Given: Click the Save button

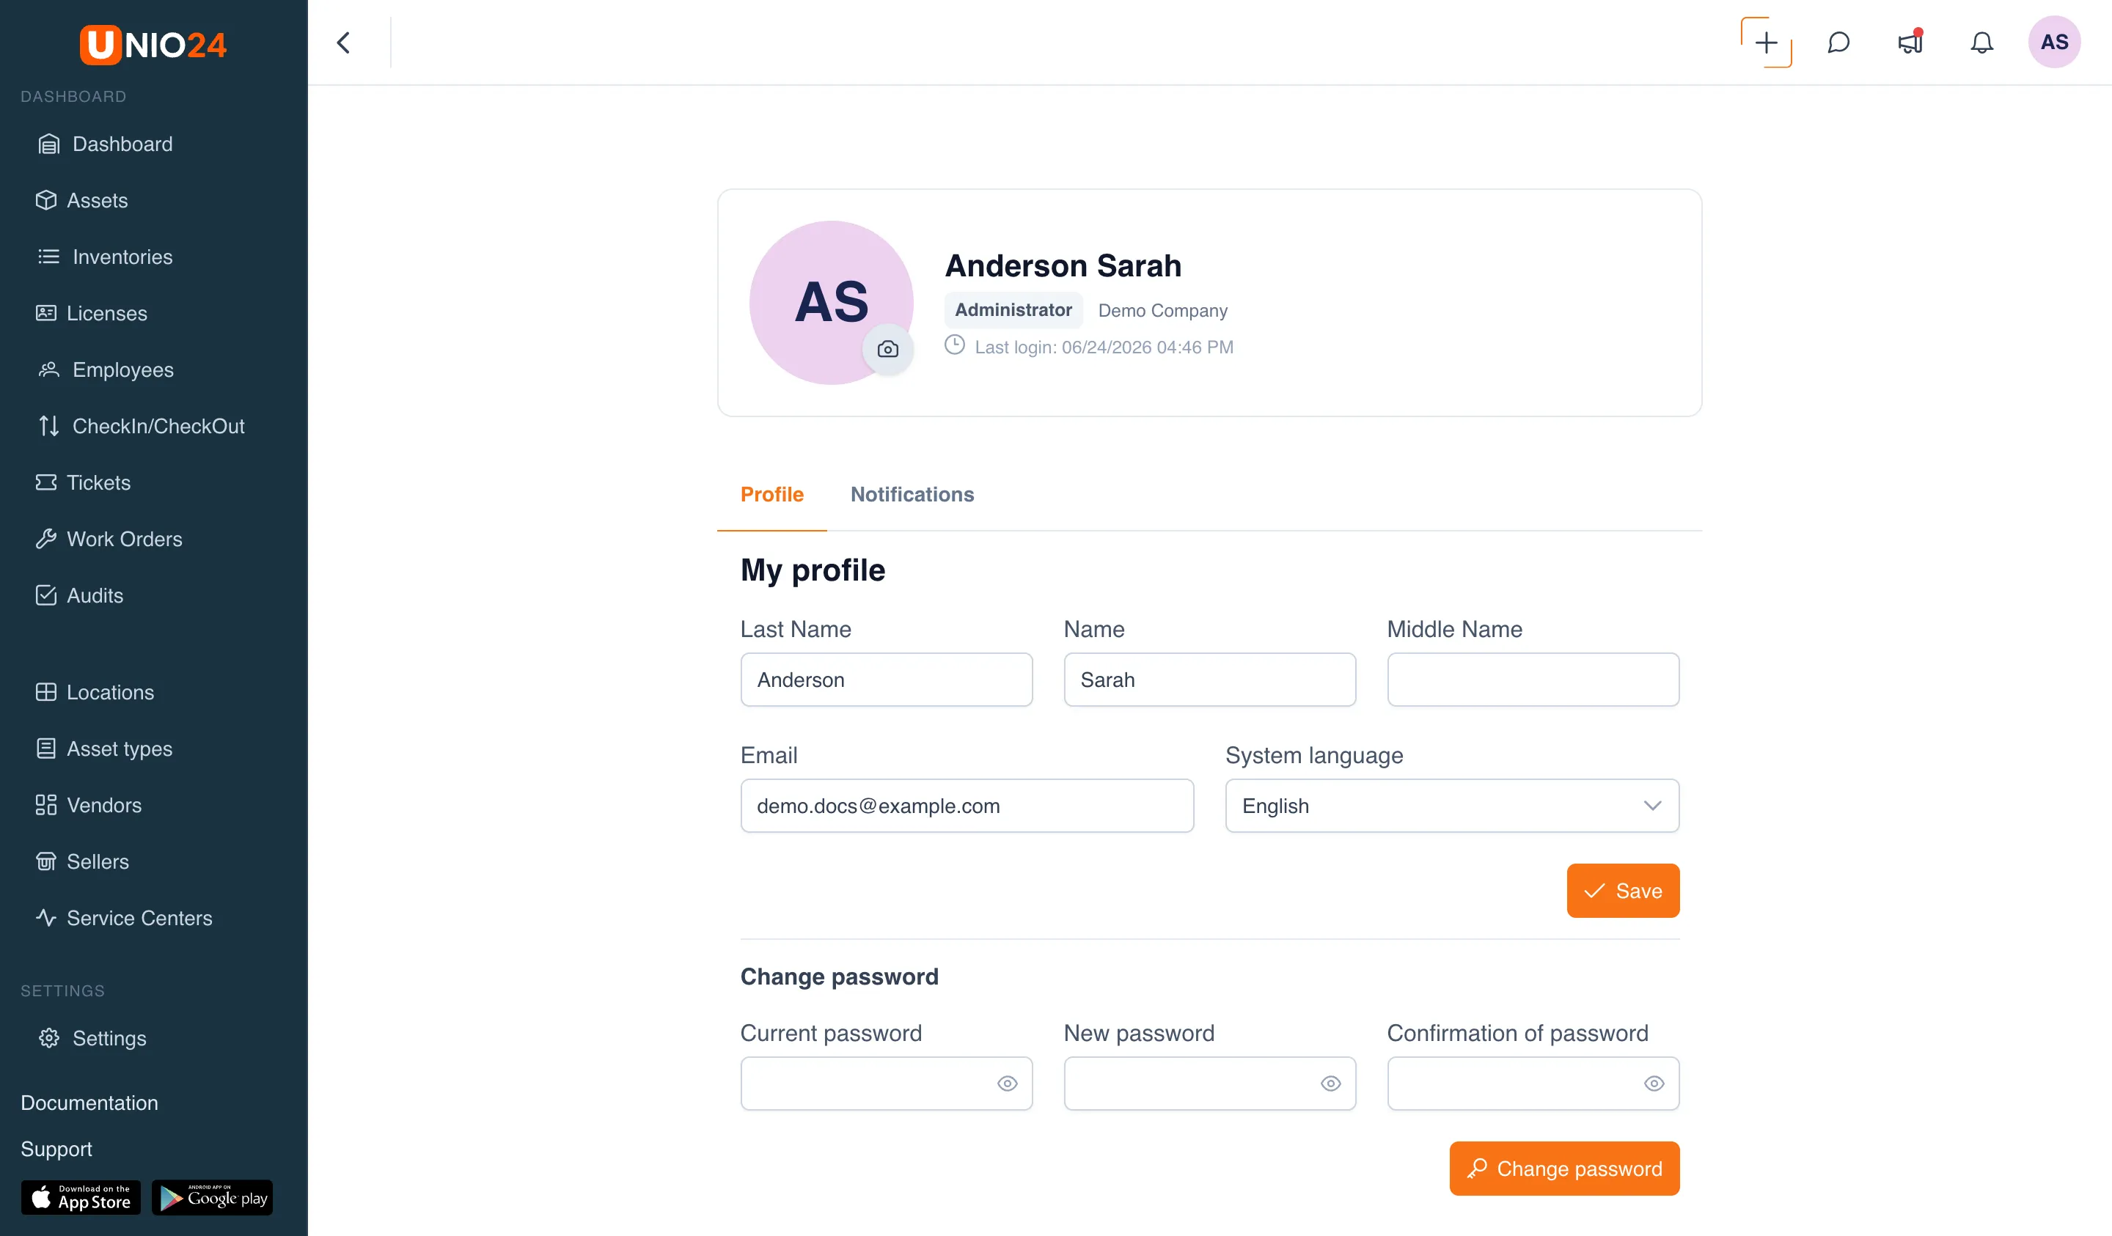Looking at the screenshot, I should 1624,891.
